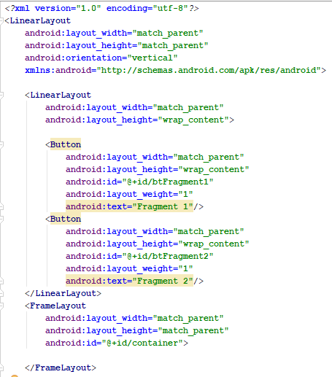Collapse the root LinearLayout fold marker
The image size is (332, 377).
pos(1,21)
